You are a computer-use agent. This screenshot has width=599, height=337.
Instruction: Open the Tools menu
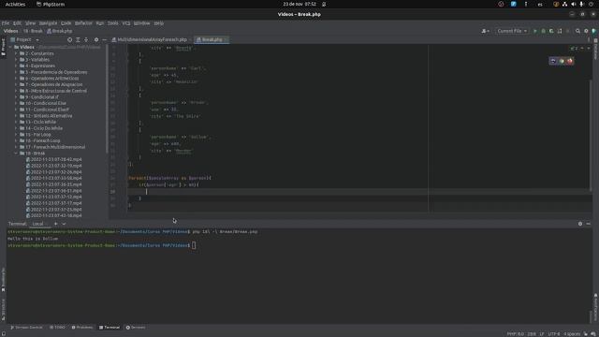click(112, 23)
